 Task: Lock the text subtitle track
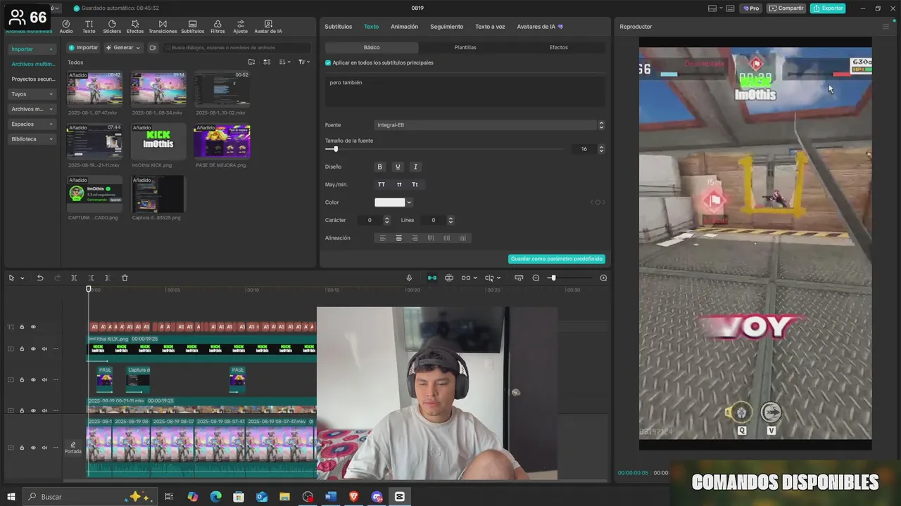(x=22, y=327)
